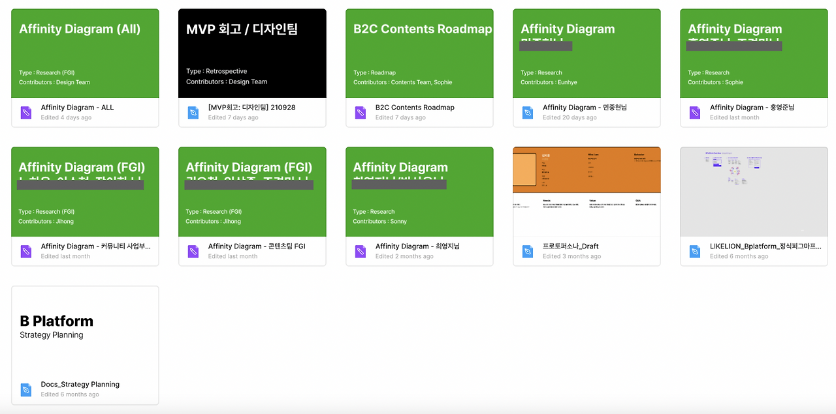
Task: Click 'Edited last month' under 홍영준님 file
Action: 734,118
